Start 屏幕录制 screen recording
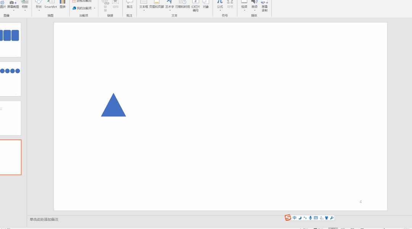The width and height of the screenshot is (412, 229). (264, 6)
